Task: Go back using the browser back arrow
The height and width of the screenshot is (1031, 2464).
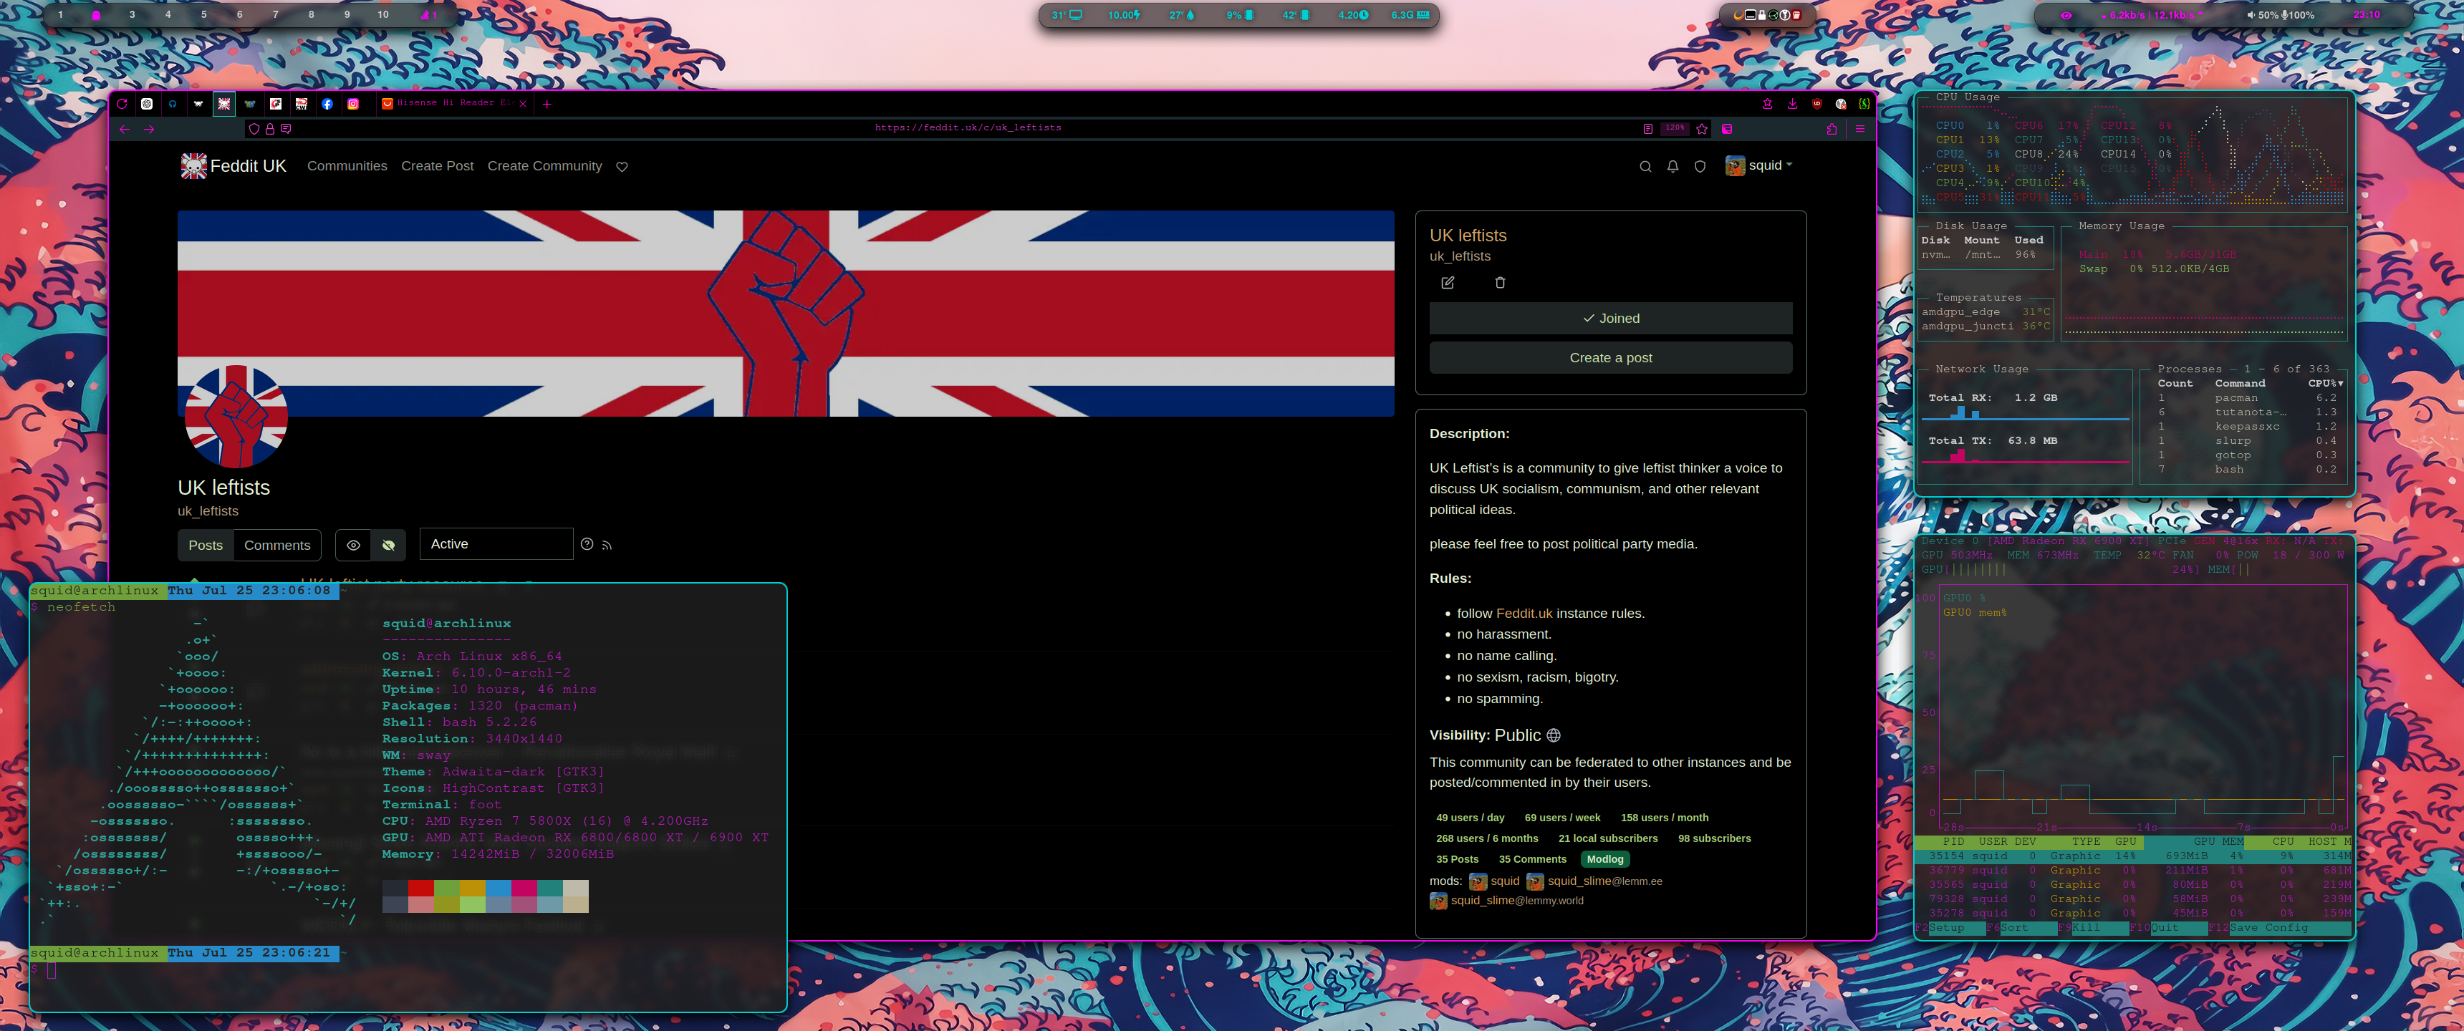Action: (125, 129)
